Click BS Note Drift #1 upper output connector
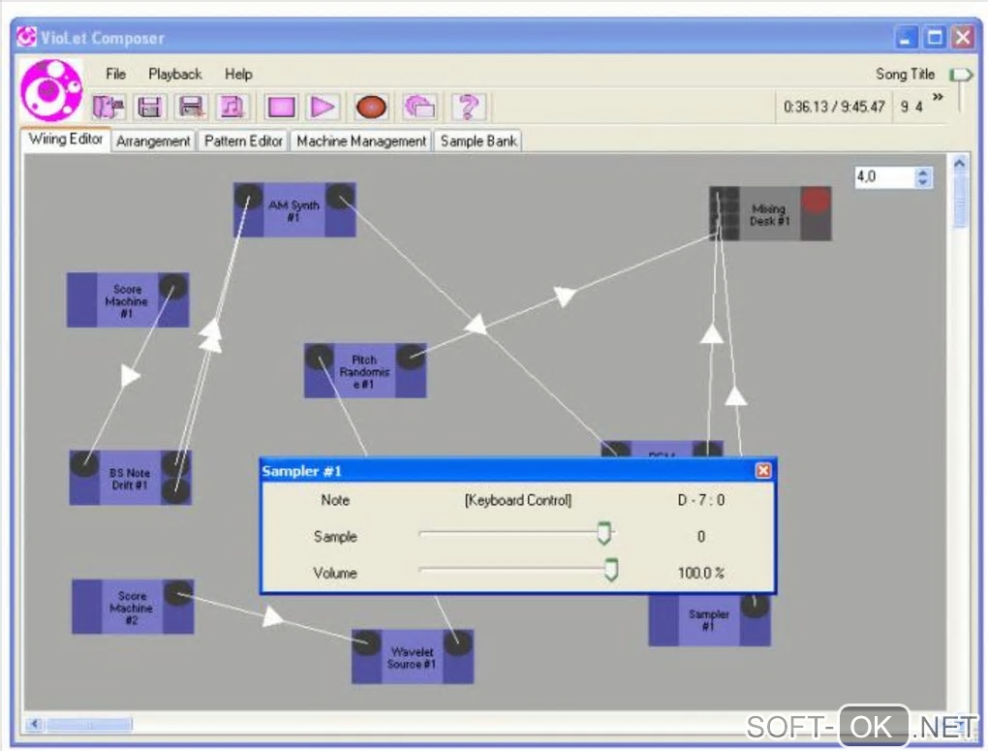This screenshot has width=988, height=751. [175, 465]
